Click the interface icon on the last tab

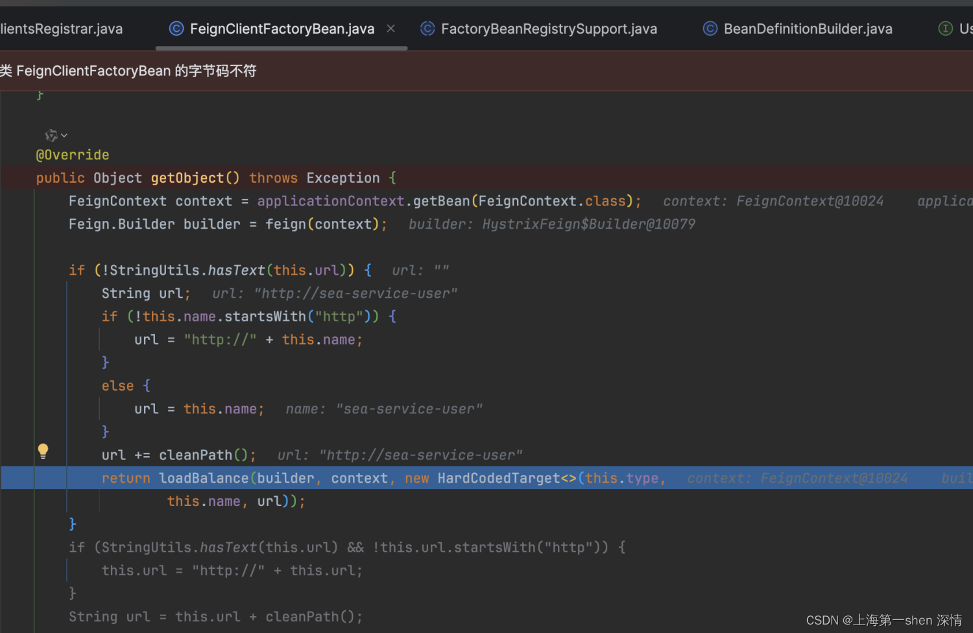(x=946, y=29)
